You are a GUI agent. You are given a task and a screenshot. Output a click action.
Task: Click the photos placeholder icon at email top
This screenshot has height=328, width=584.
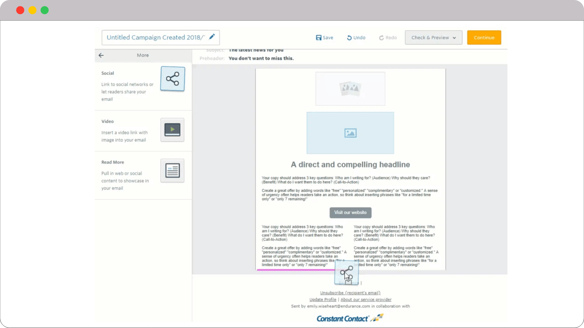tap(350, 89)
